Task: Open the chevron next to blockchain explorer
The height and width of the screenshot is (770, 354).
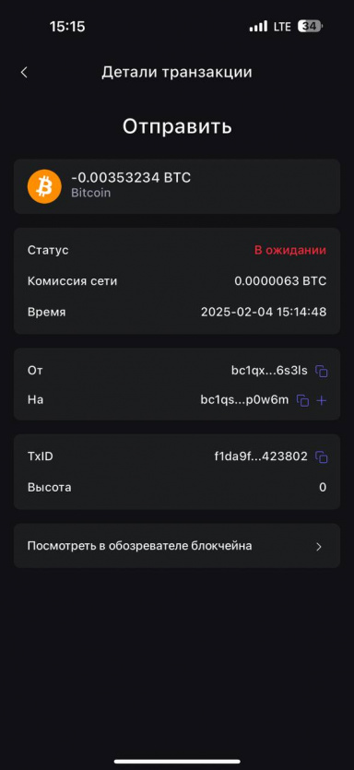Action: pos(319,547)
